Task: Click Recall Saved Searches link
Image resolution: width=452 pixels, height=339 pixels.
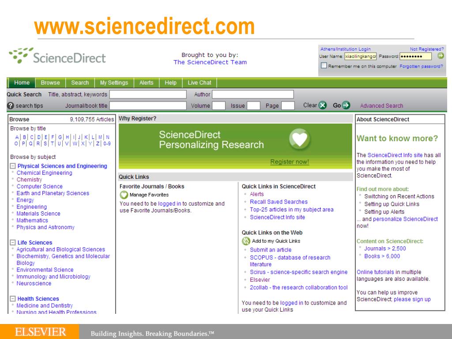Action: click(x=279, y=202)
